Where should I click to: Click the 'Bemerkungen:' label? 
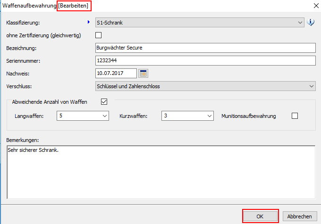(x=23, y=141)
